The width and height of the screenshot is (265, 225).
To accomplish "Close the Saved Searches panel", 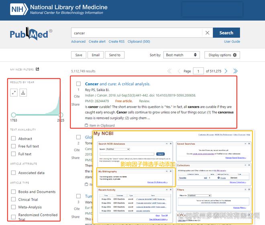I will pos(249,144).
